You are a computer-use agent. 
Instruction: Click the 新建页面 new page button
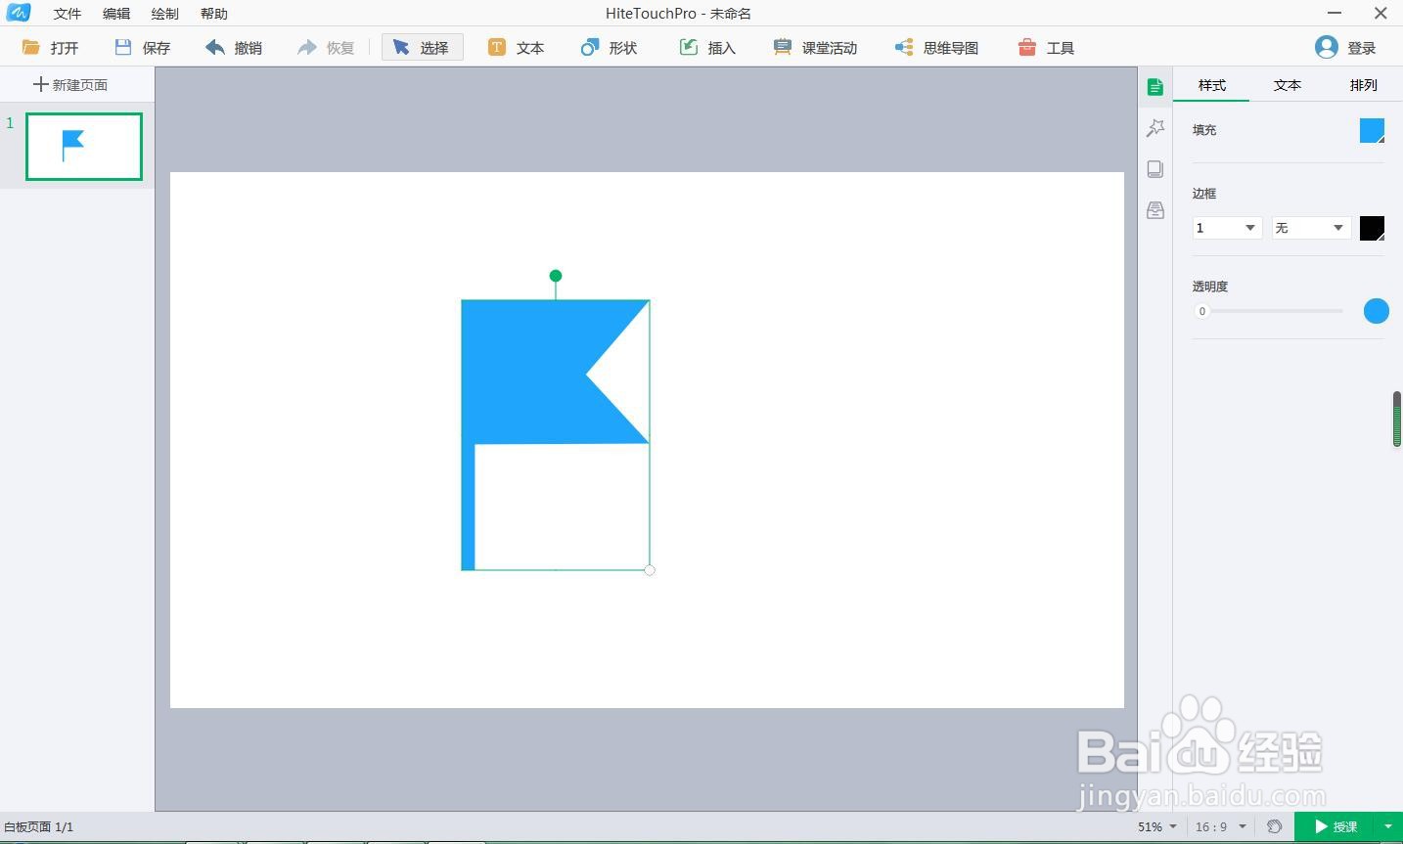(x=70, y=84)
